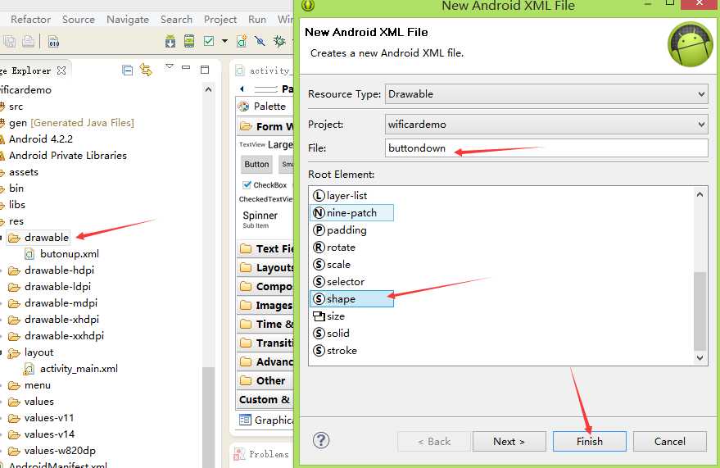Click the File name input field
Viewport: 720px width, 468px height.
click(546, 148)
